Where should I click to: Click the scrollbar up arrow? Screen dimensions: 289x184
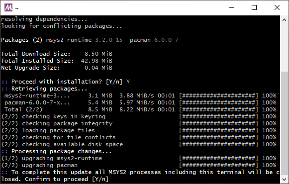pyautogui.click(x=284, y=20)
